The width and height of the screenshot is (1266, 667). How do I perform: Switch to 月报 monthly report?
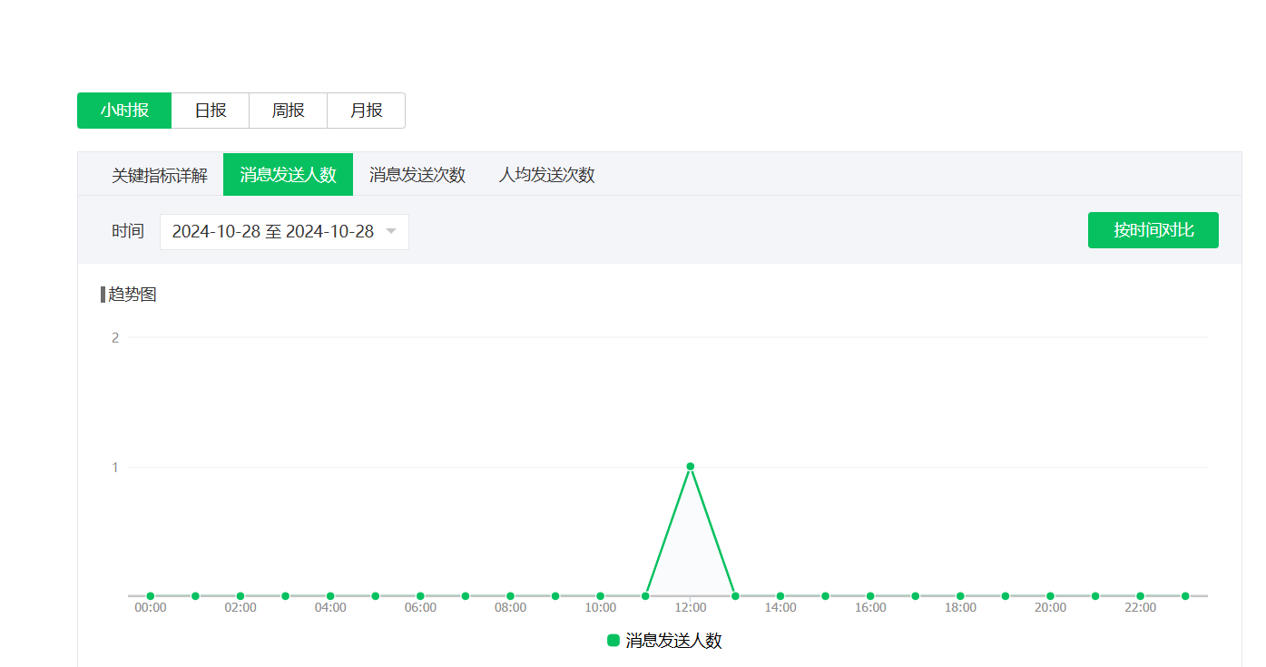366,111
